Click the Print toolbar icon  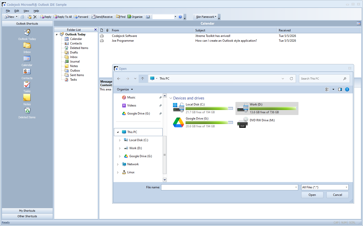click(x=22, y=17)
